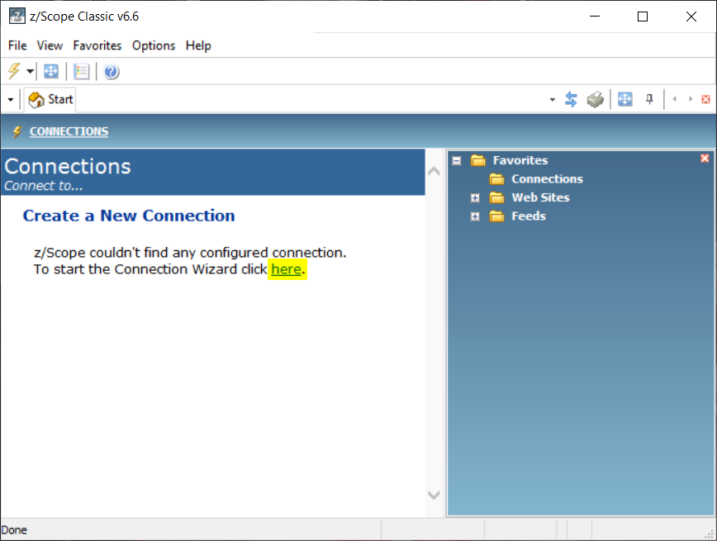Click the CONNECTIONS breadcrumb link
The height and width of the screenshot is (541, 717).
69,131
